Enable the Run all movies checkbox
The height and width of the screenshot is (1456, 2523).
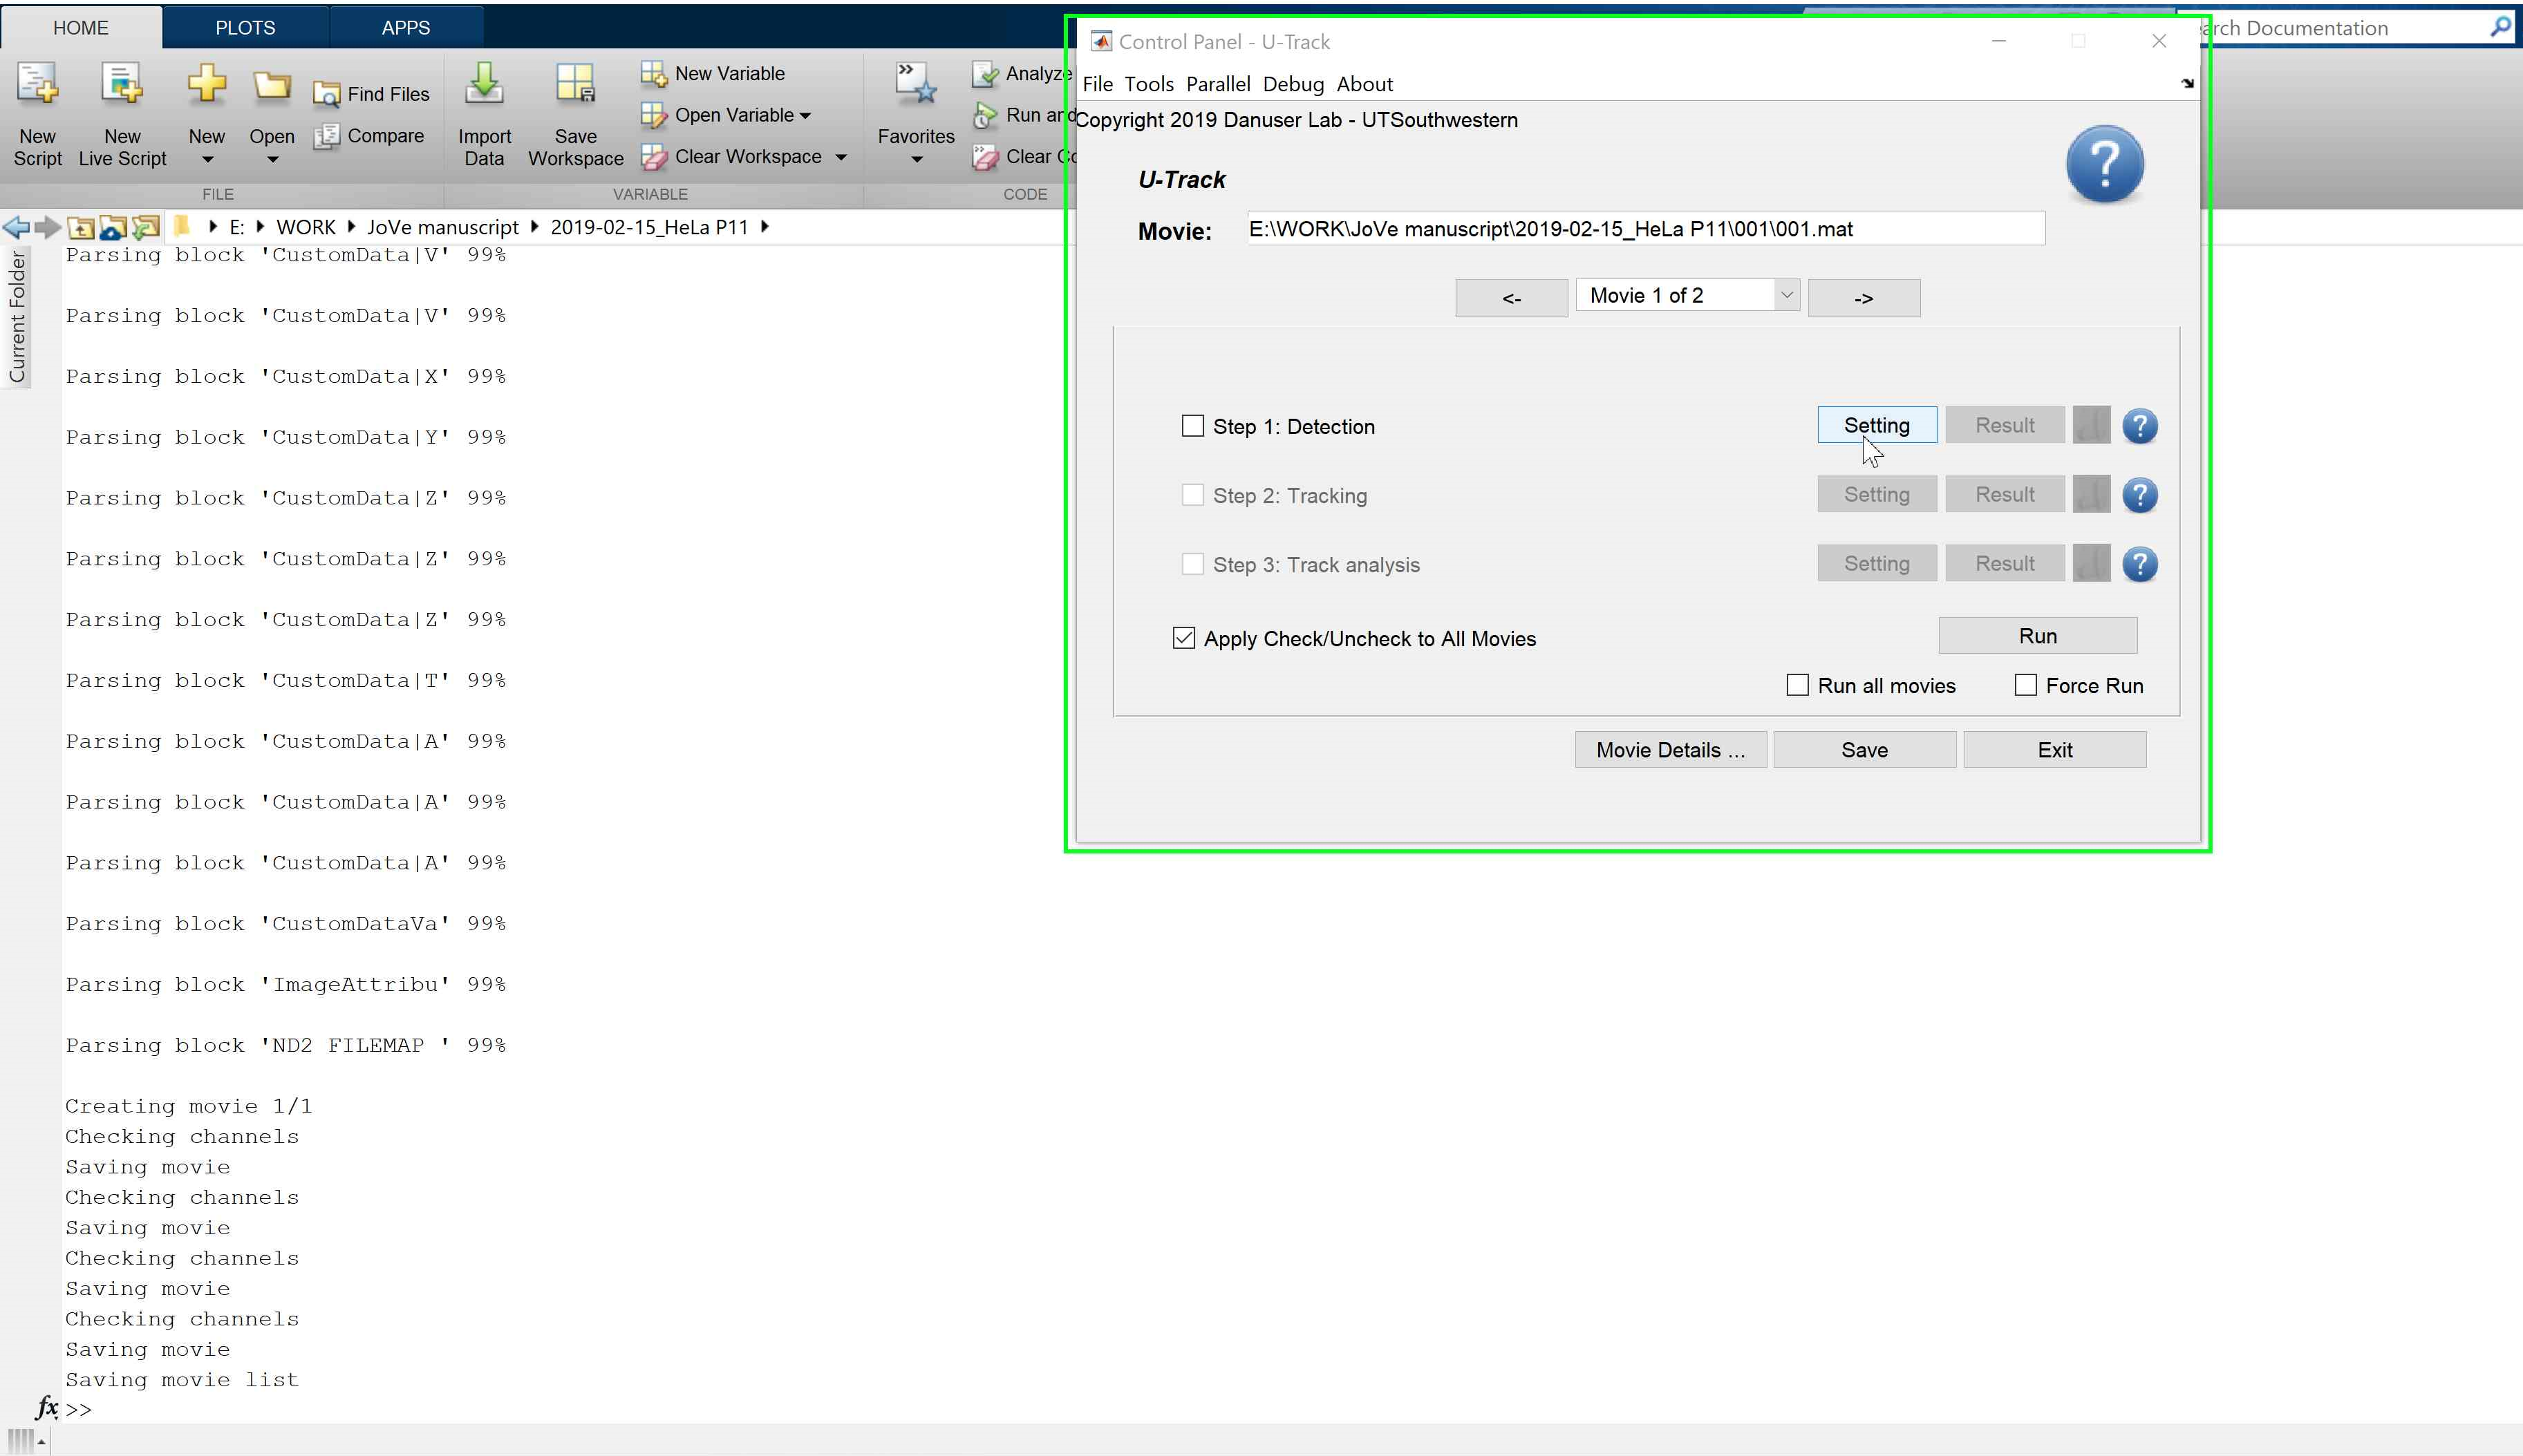coord(1797,685)
